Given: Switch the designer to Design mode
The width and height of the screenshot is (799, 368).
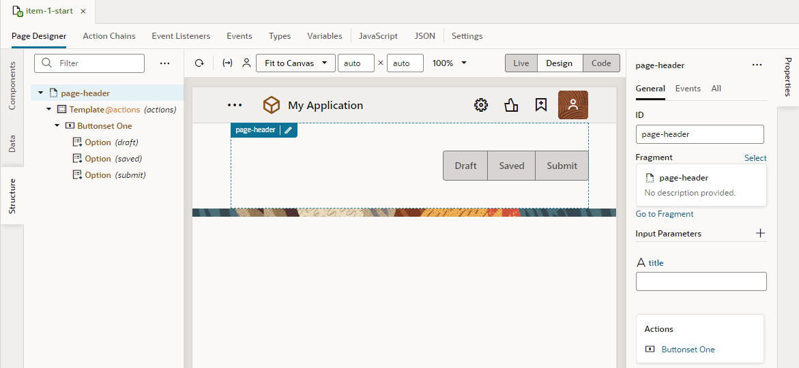Looking at the screenshot, I should [x=560, y=63].
